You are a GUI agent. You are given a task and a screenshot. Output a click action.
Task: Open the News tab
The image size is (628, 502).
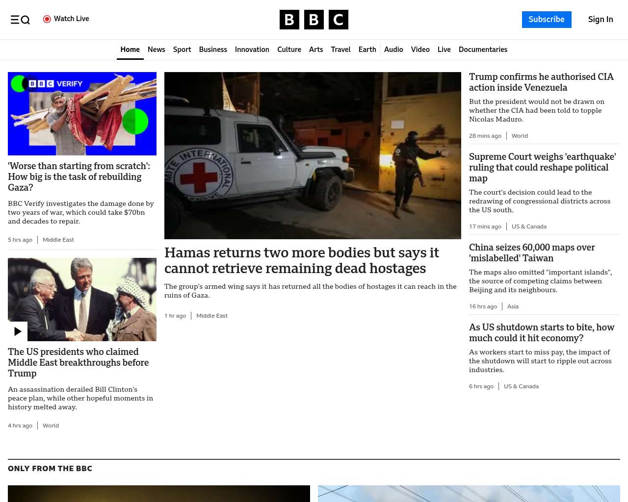156,50
